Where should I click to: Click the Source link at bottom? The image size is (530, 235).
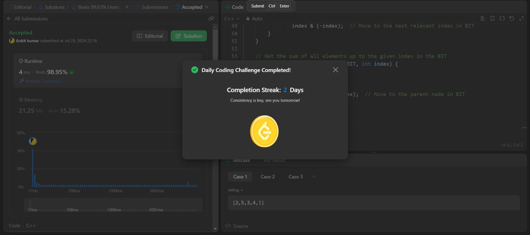[x=236, y=226]
